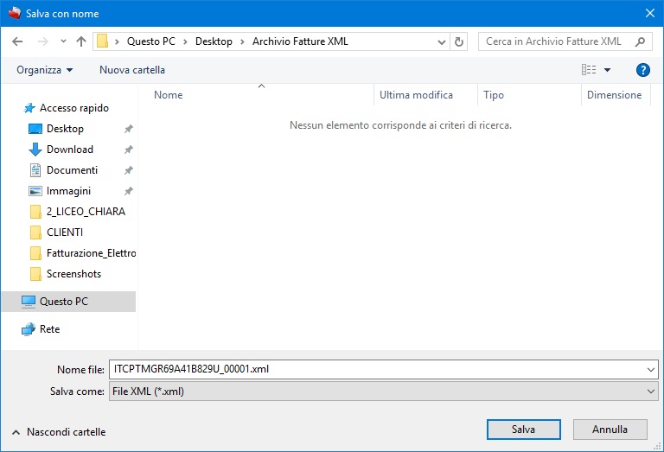The width and height of the screenshot is (664, 452).
Task: Click the back navigation arrow
Action: (18, 41)
